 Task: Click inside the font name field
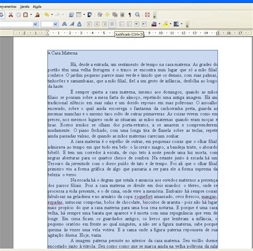(x=17, y=24)
